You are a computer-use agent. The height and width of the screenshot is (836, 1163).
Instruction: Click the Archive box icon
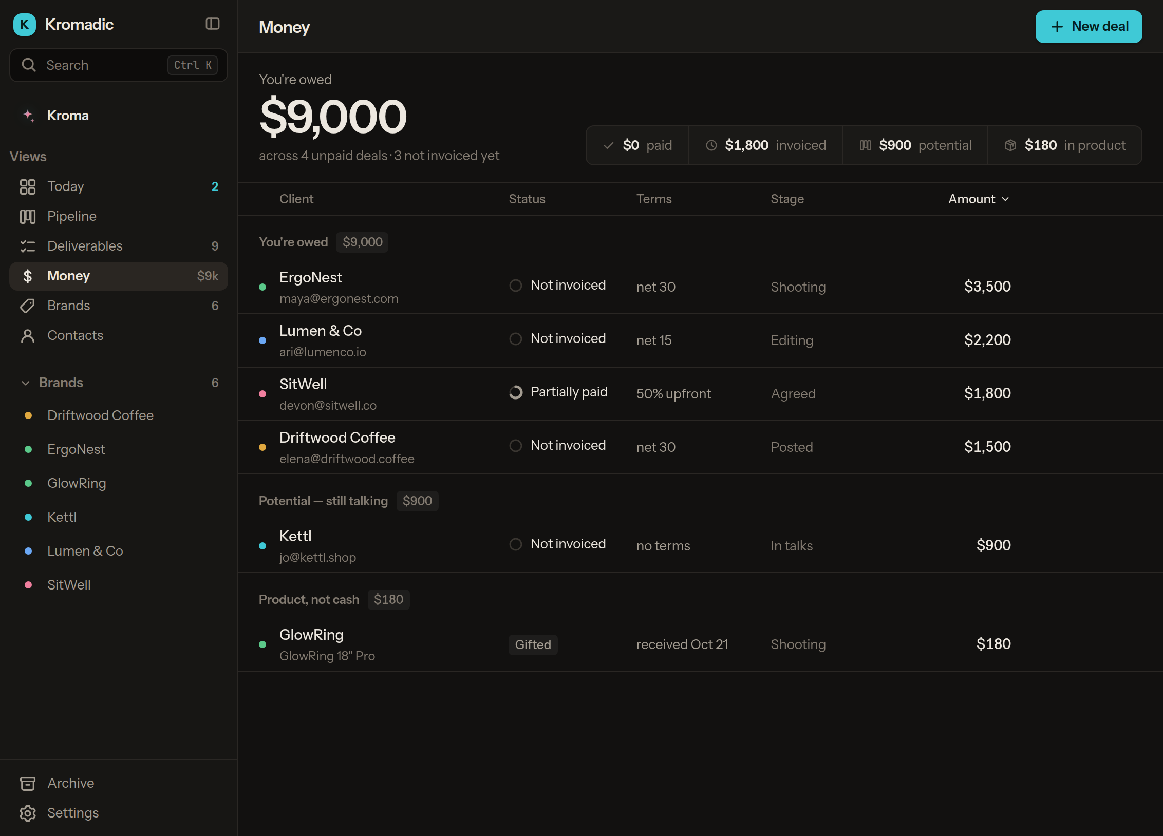point(28,783)
